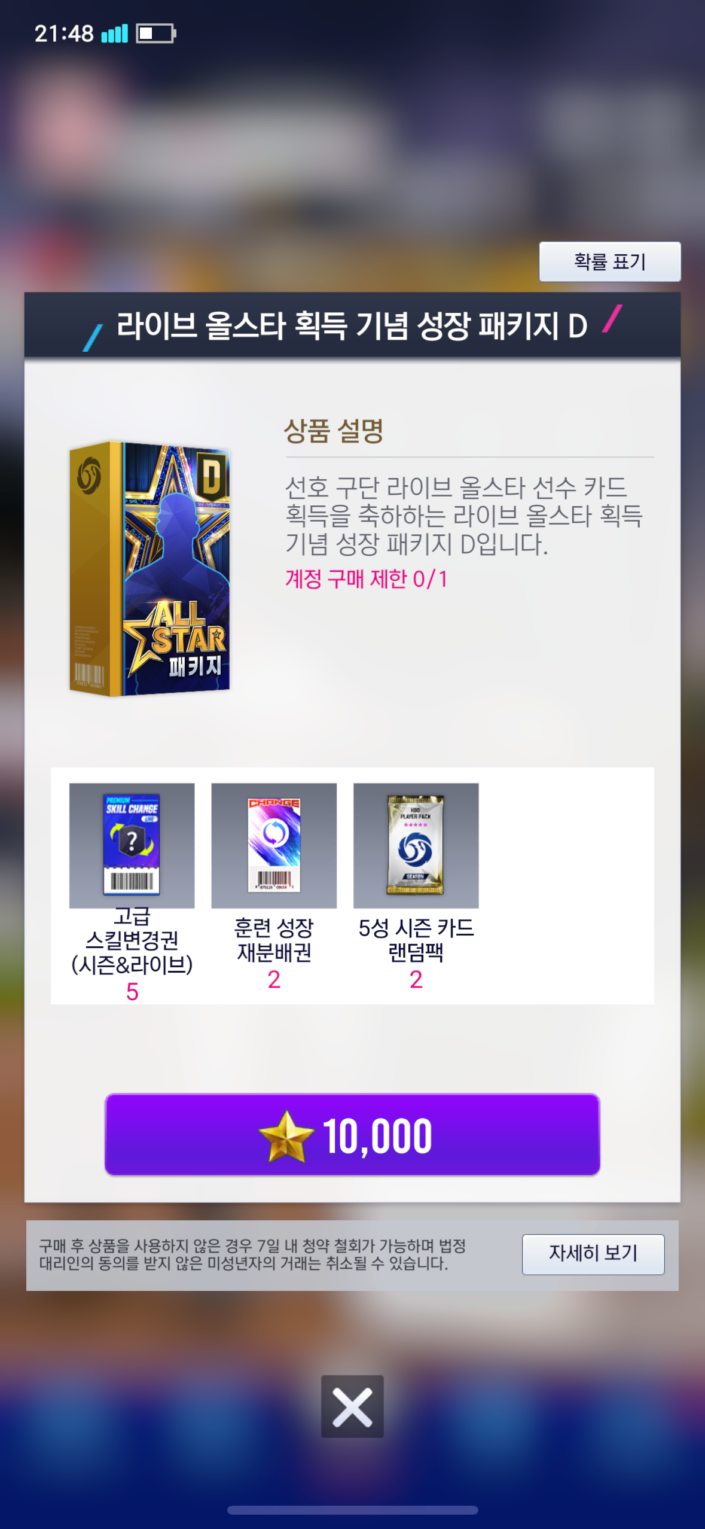705x1529 pixels.
Task: Buy the package for 10,000 stars
Action: pos(352,1134)
